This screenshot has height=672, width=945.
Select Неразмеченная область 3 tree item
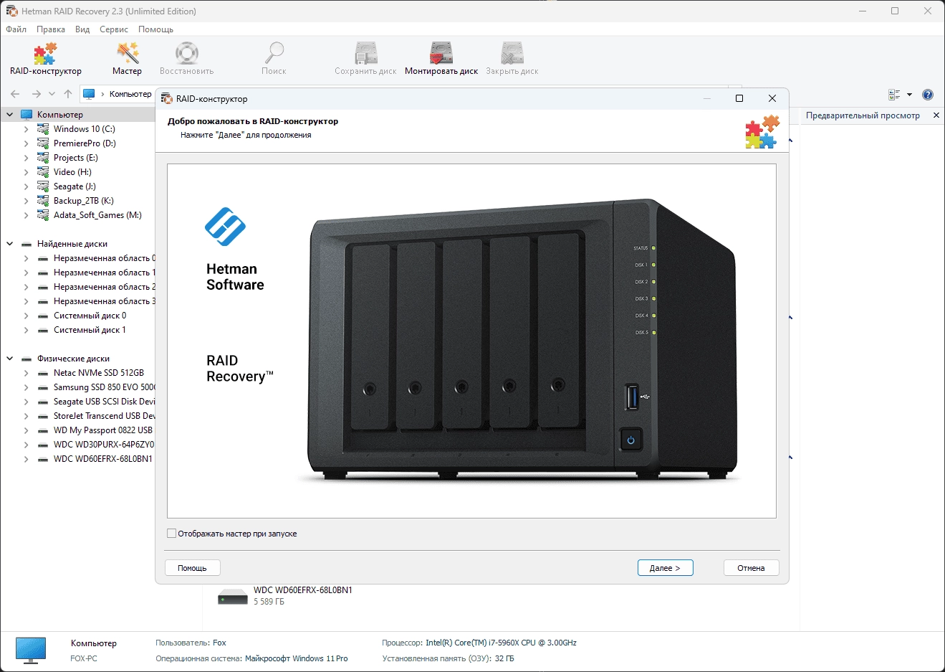[104, 301]
